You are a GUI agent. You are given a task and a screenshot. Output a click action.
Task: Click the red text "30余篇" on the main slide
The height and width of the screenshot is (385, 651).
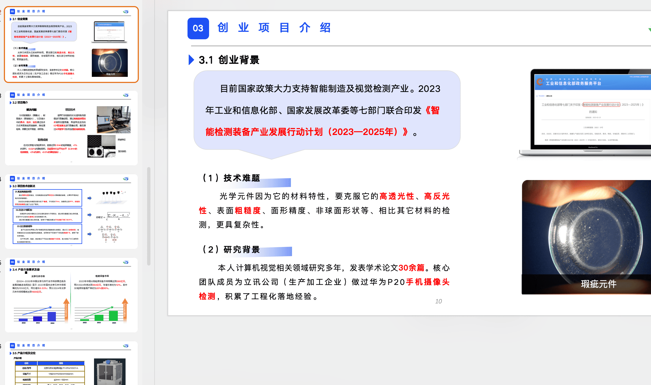pos(412,268)
